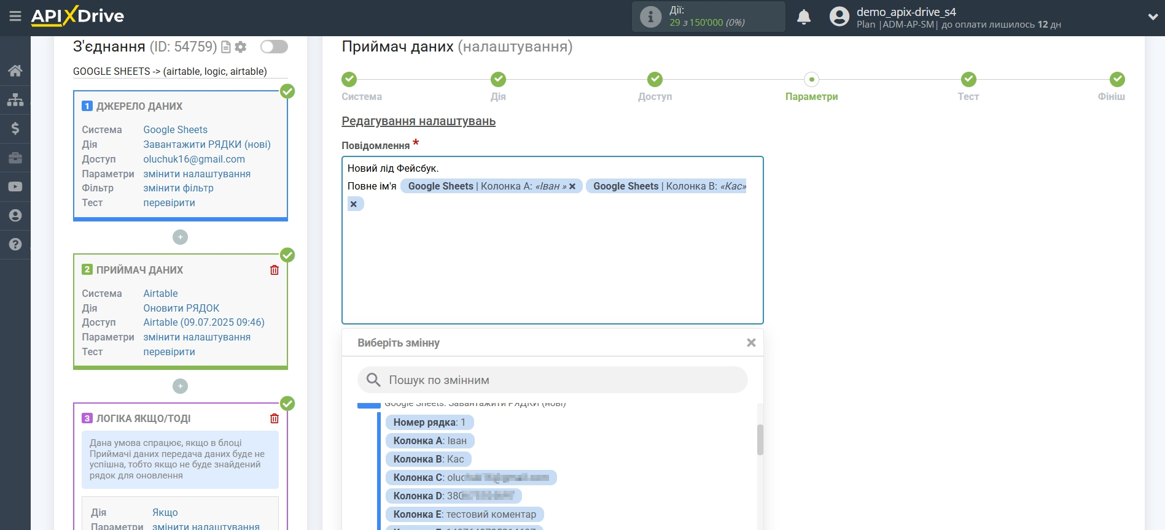Click the account avatar icon

pyautogui.click(x=839, y=17)
